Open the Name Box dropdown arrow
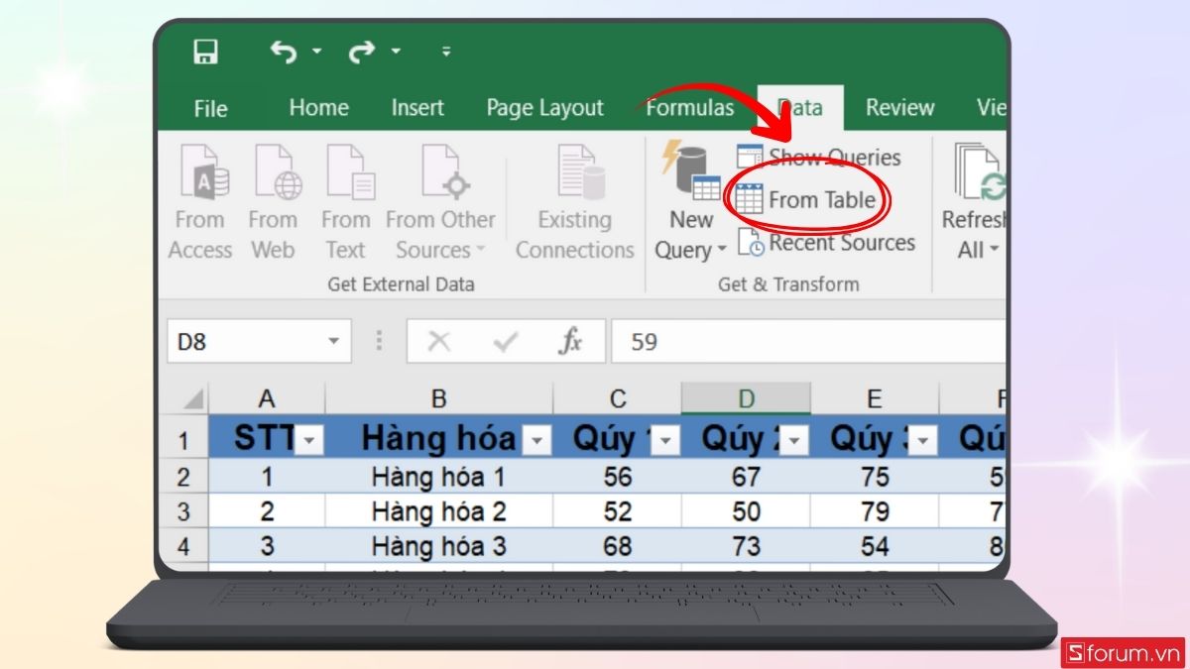 (x=332, y=342)
